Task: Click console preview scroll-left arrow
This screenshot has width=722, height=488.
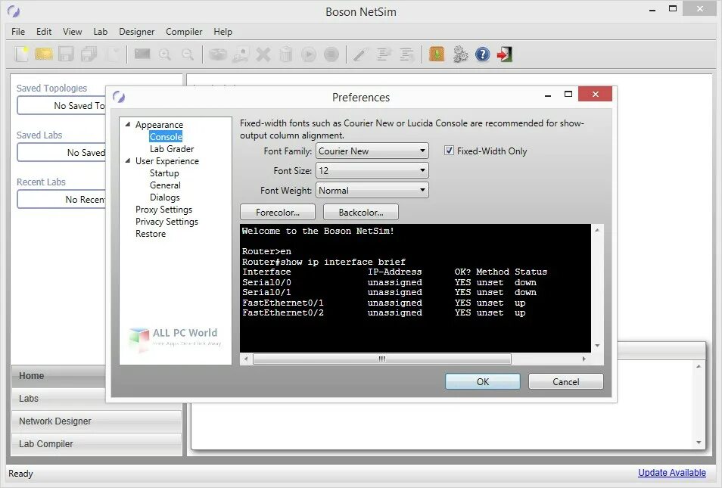Action: pos(246,359)
